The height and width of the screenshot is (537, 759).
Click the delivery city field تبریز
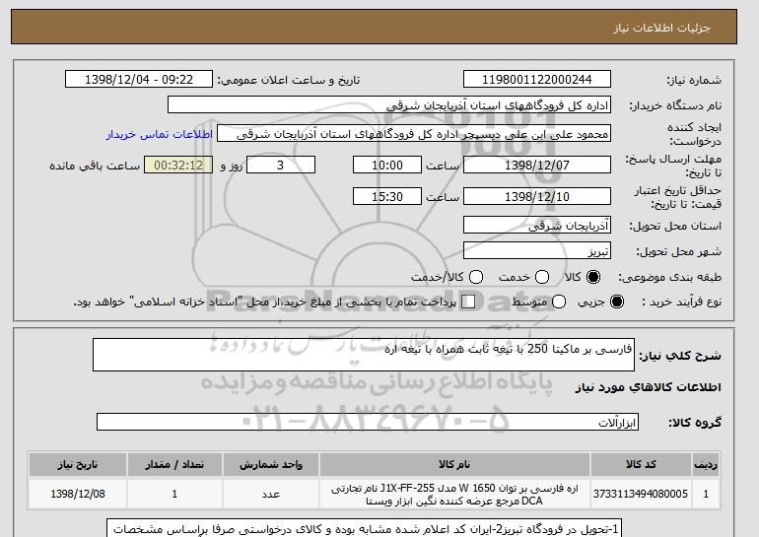pos(537,250)
